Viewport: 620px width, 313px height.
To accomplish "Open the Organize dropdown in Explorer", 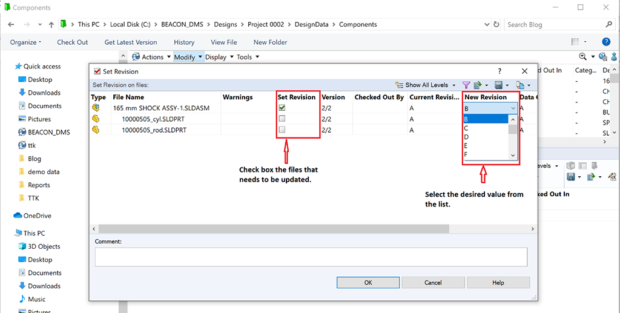I will click(25, 42).
